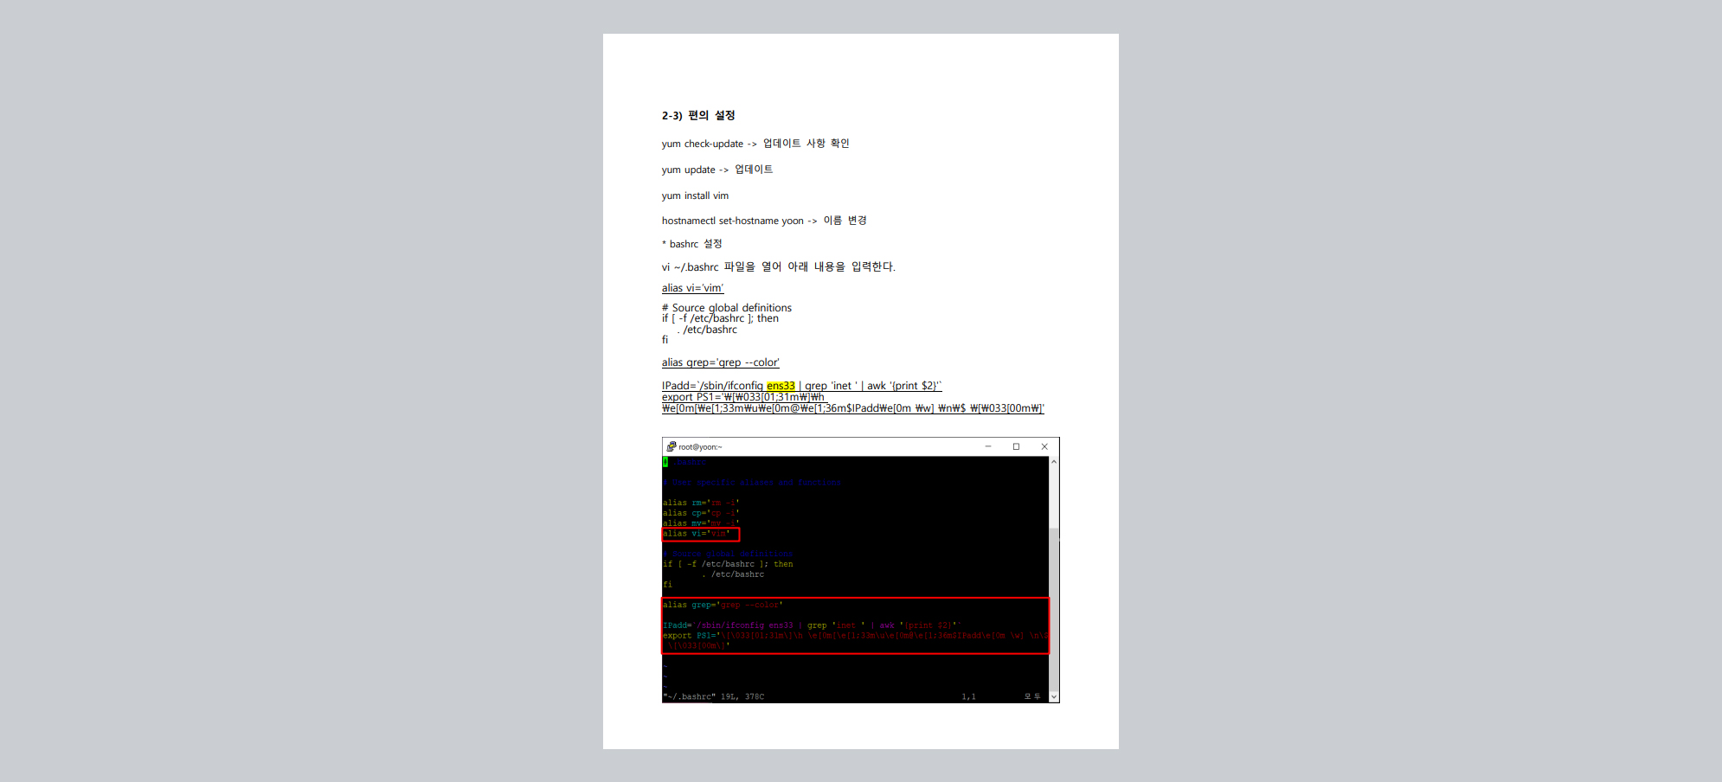Screen dimensions: 1722x782
Task: Click the 'vi ~/.bashrc 파일을 열어' sentence
Action: pos(779,266)
